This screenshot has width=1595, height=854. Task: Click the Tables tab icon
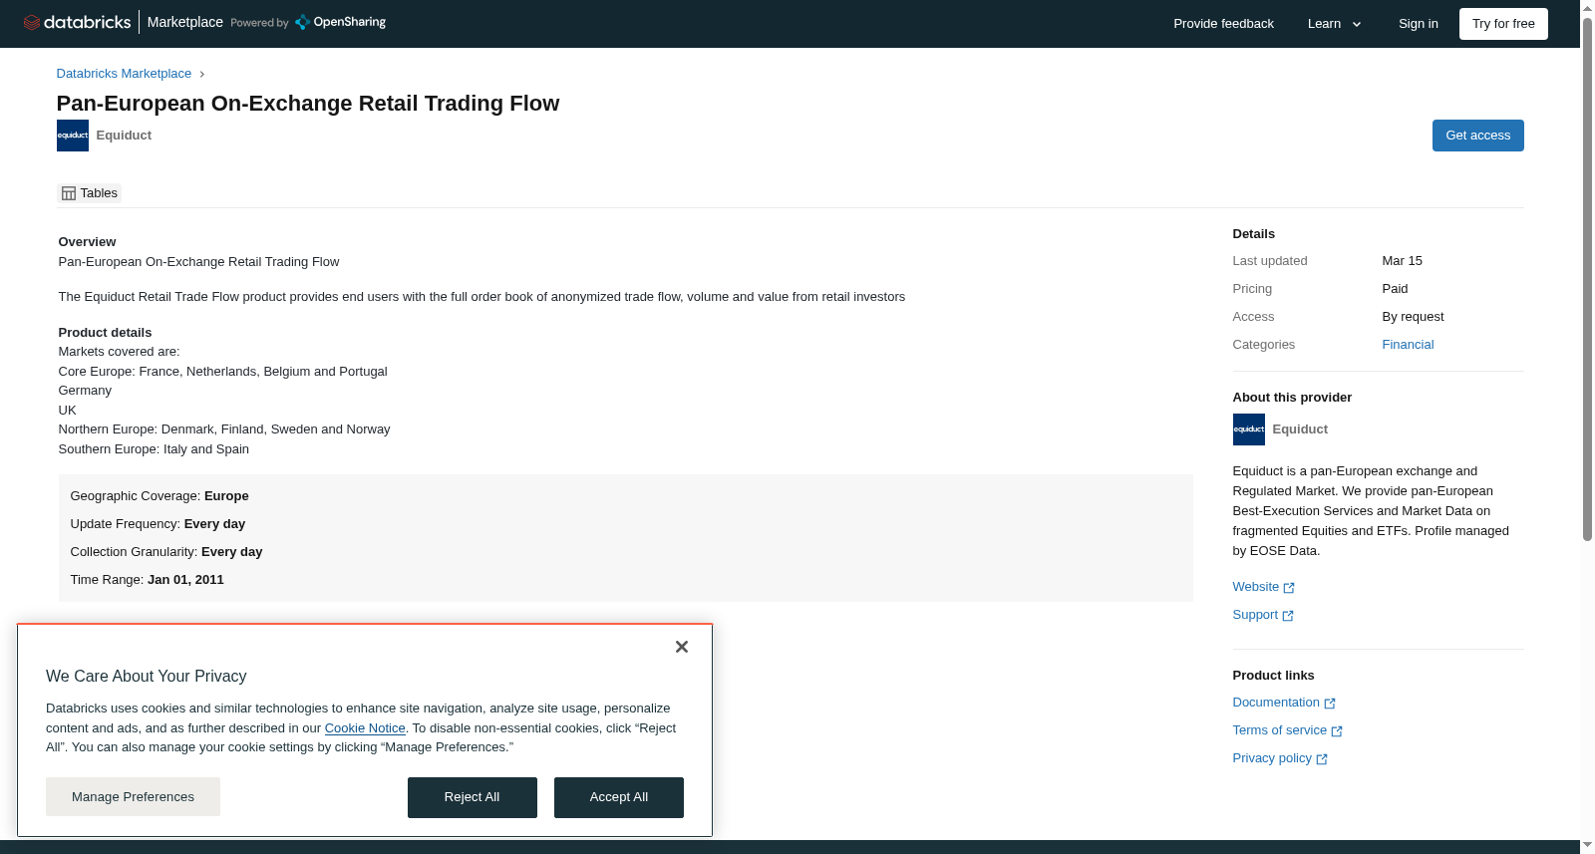tap(69, 193)
